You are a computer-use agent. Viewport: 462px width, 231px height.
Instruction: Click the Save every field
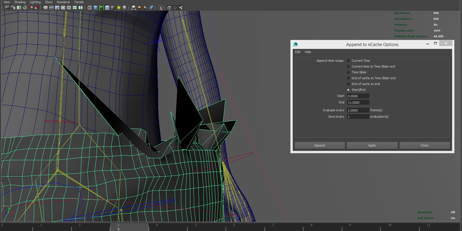coord(358,117)
